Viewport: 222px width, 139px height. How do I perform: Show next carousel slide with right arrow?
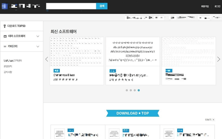219,59
